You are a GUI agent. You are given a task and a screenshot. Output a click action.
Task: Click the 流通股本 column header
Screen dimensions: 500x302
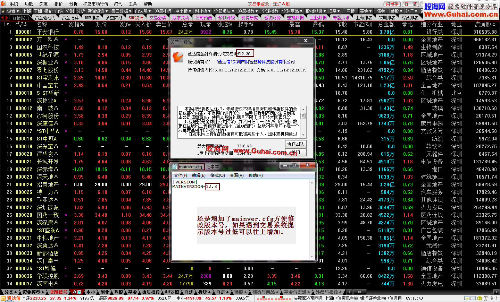pos(485,24)
